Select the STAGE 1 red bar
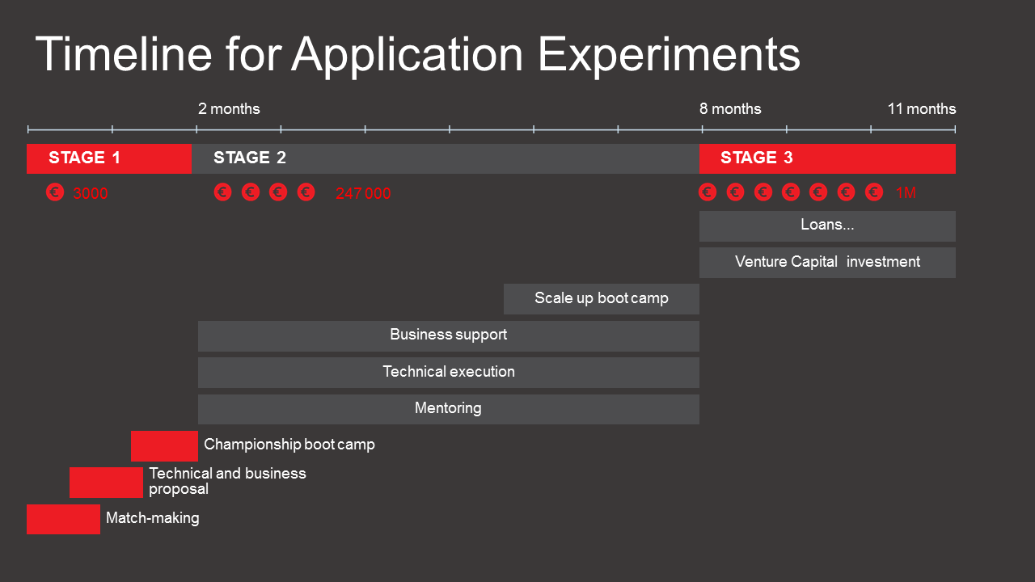 109,158
